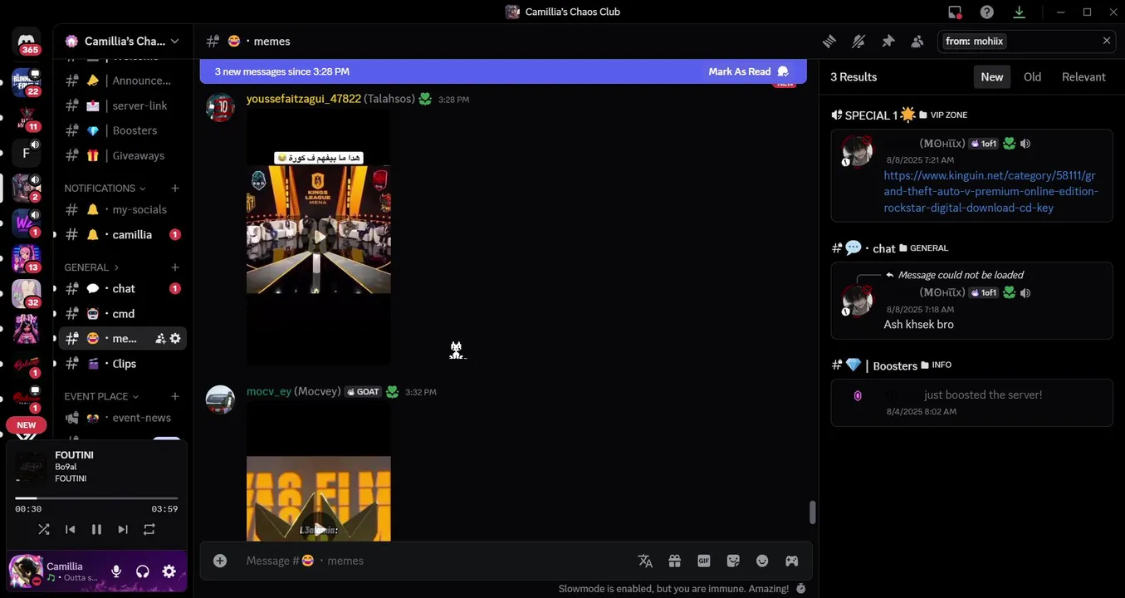Add channel plus next to GENERAL
Screen dimensions: 1125x598
[x=175, y=267]
